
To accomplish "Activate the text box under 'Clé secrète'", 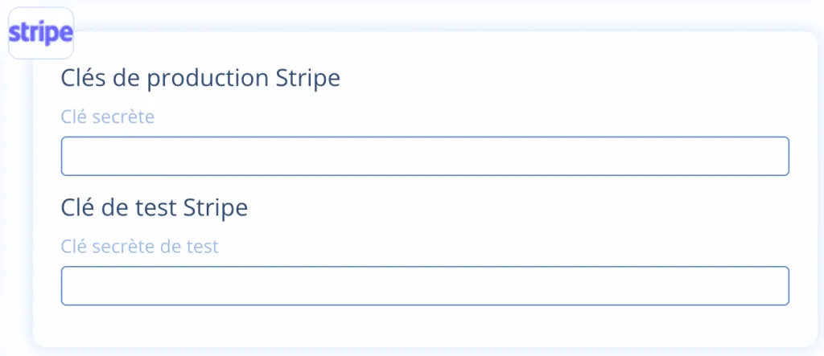I will [x=425, y=156].
